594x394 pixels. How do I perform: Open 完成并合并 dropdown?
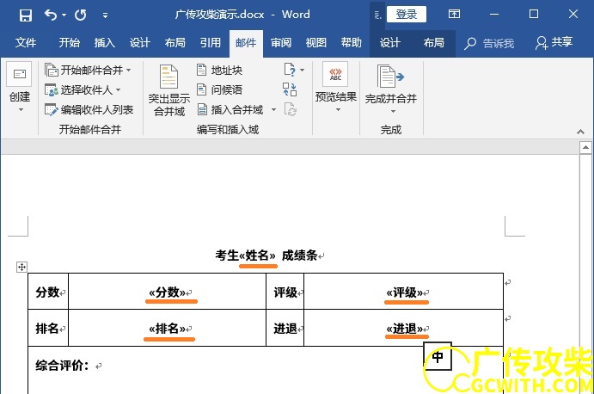[x=391, y=89]
